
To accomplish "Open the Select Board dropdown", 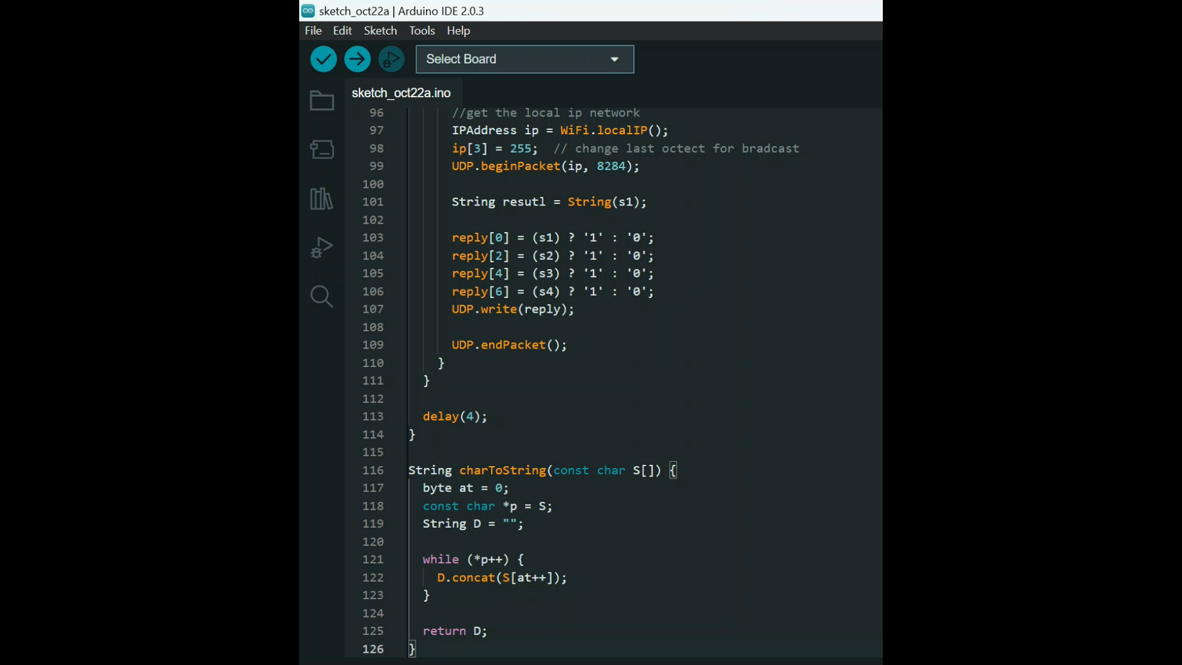I will coord(524,59).
